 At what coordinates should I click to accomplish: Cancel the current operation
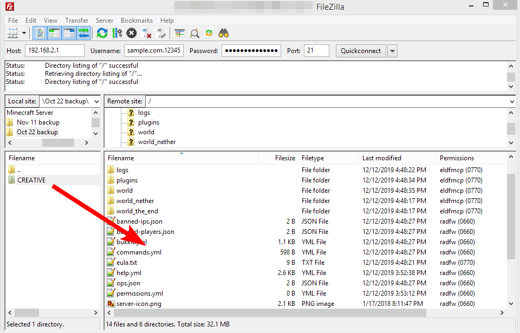pos(132,33)
